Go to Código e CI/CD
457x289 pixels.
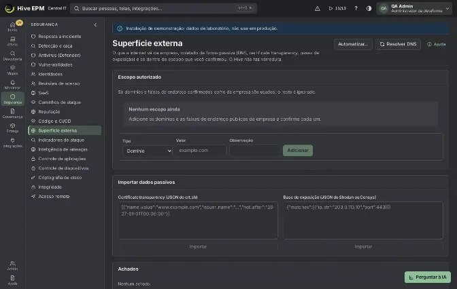click(65, 121)
